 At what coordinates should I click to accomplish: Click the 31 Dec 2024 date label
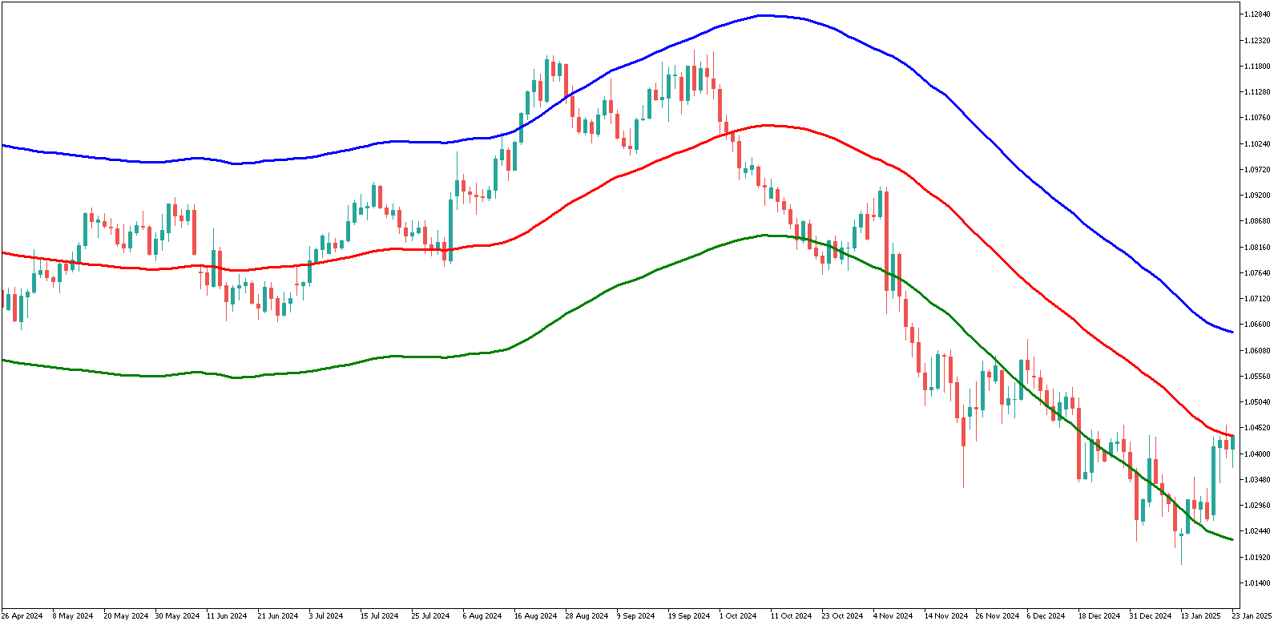pyautogui.click(x=1151, y=616)
